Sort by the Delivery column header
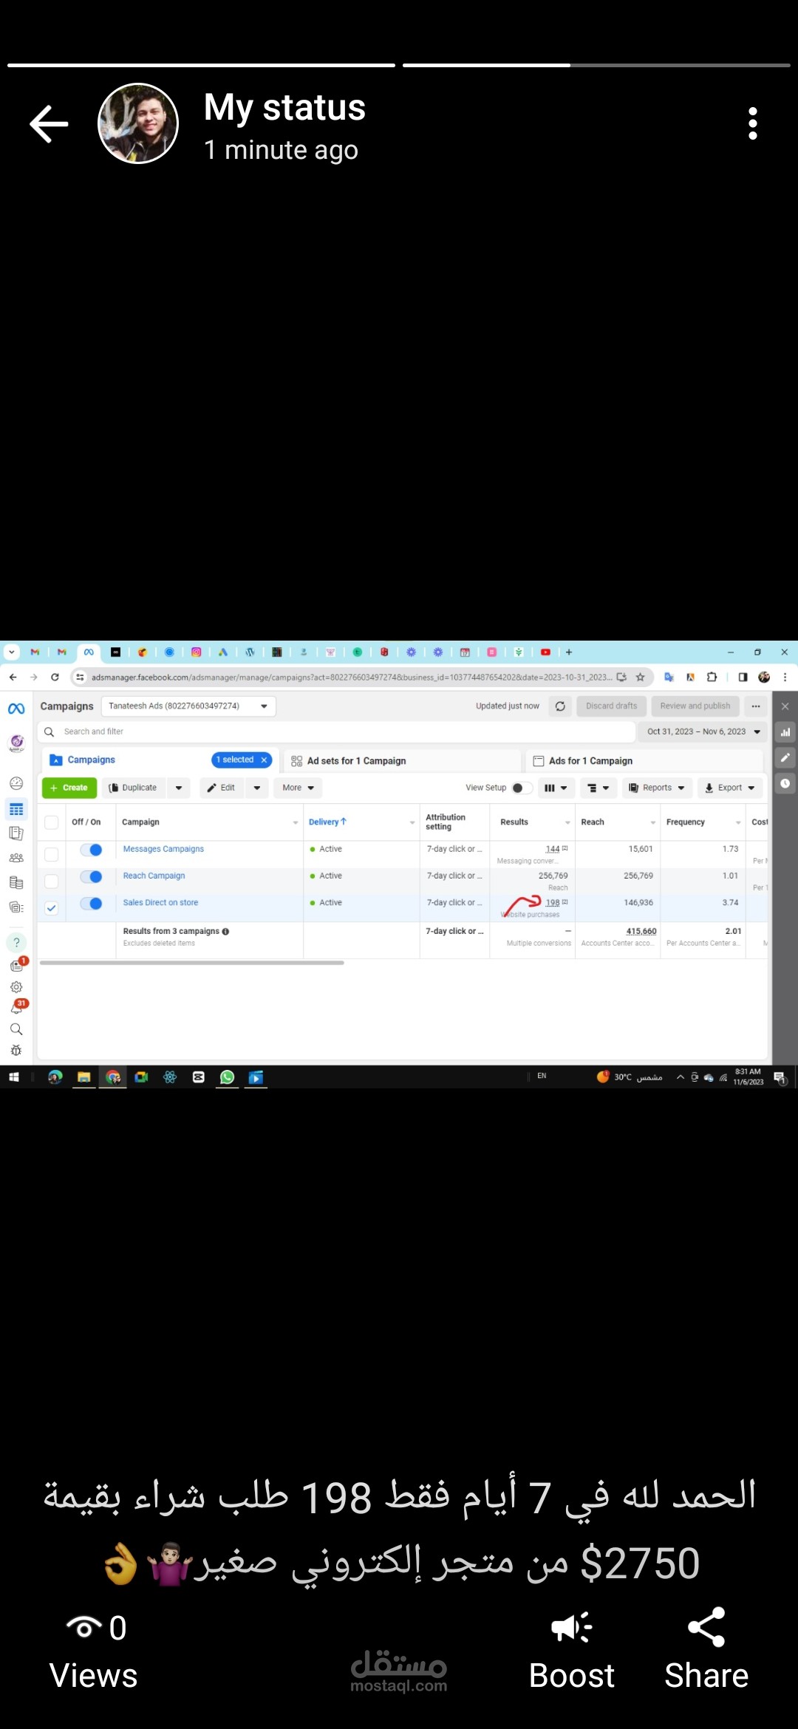Screen dimensions: 798x1729 327,822
